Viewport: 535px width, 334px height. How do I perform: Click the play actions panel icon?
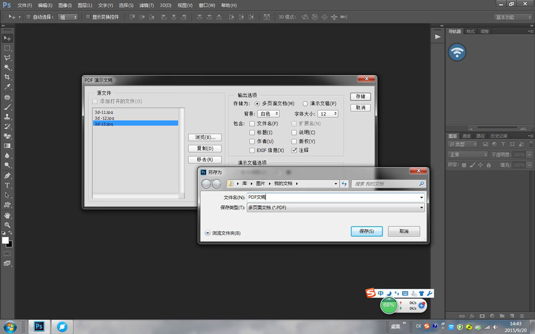[x=438, y=37]
